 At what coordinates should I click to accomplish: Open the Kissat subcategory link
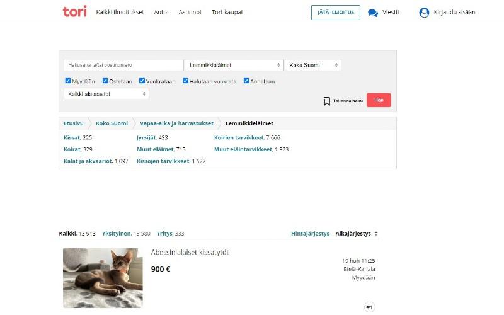coord(72,137)
